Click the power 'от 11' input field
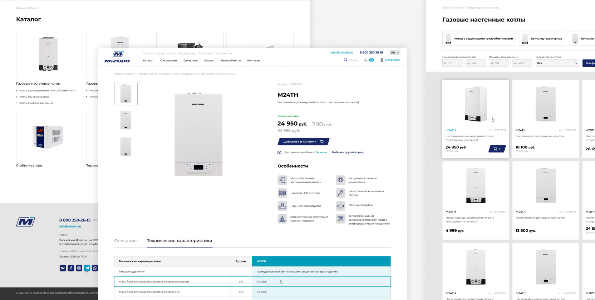The height and width of the screenshot is (300, 595). click(452, 63)
